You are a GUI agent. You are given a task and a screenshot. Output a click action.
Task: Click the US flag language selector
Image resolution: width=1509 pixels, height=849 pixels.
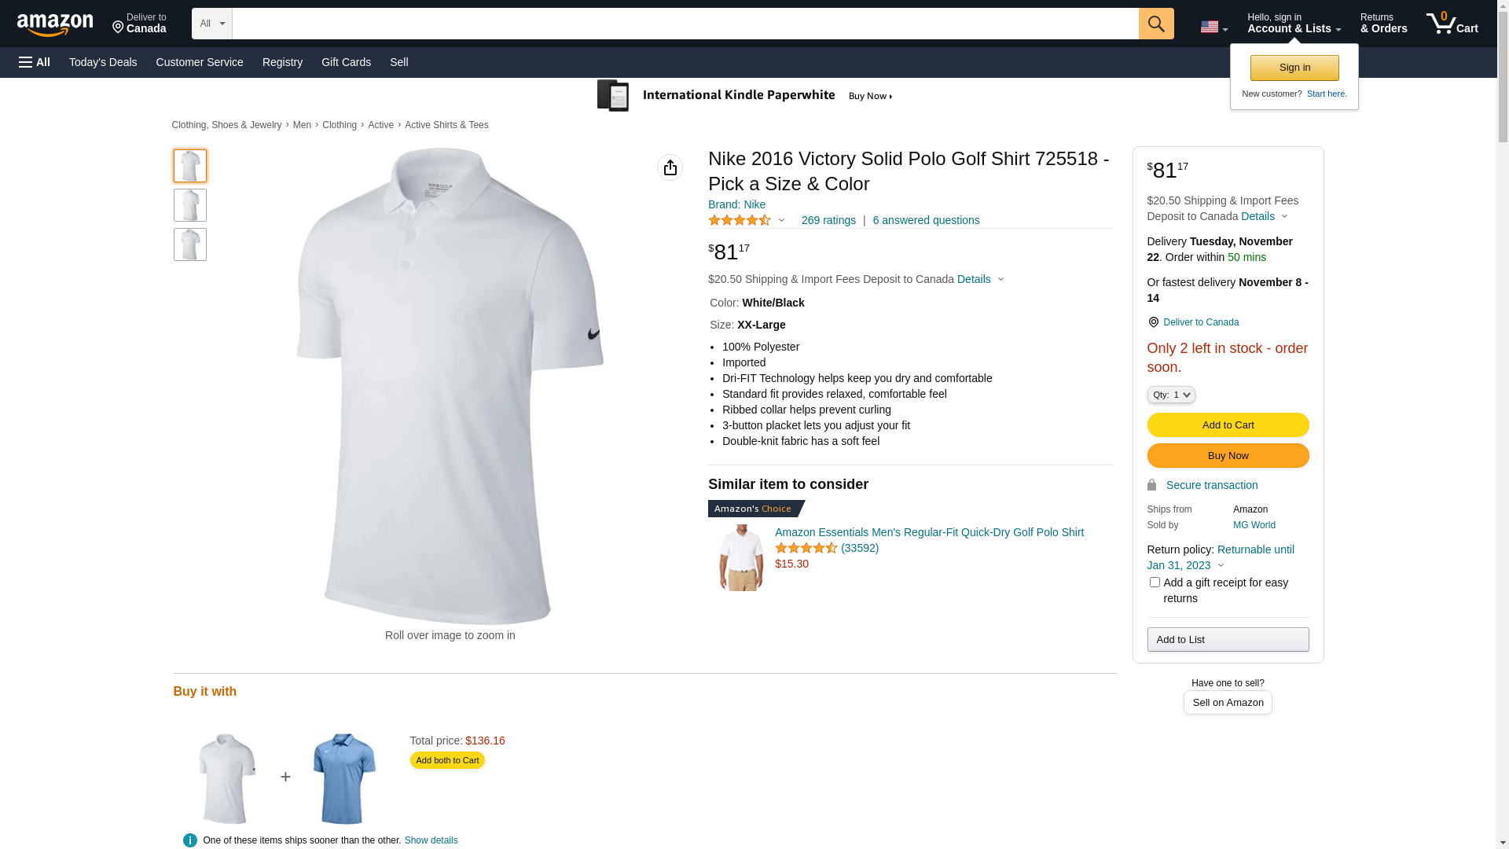(x=1213, y=27)
